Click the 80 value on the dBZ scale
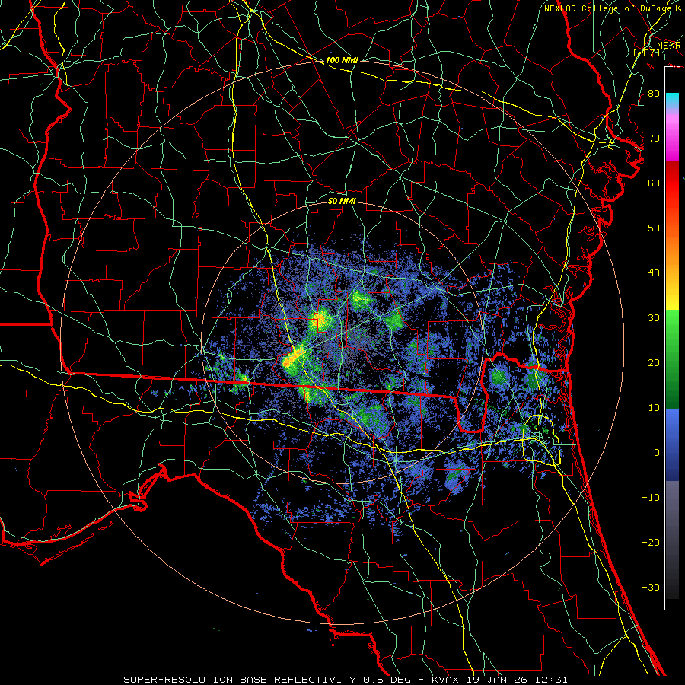Viewport: 685px width, 685px height. click(654, 93)
